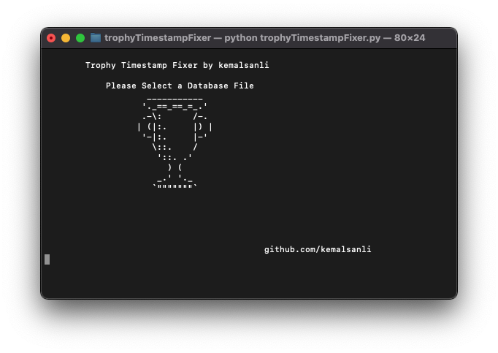Click the '80×24' size label in title
498x353 pixels.
[410, 38]
